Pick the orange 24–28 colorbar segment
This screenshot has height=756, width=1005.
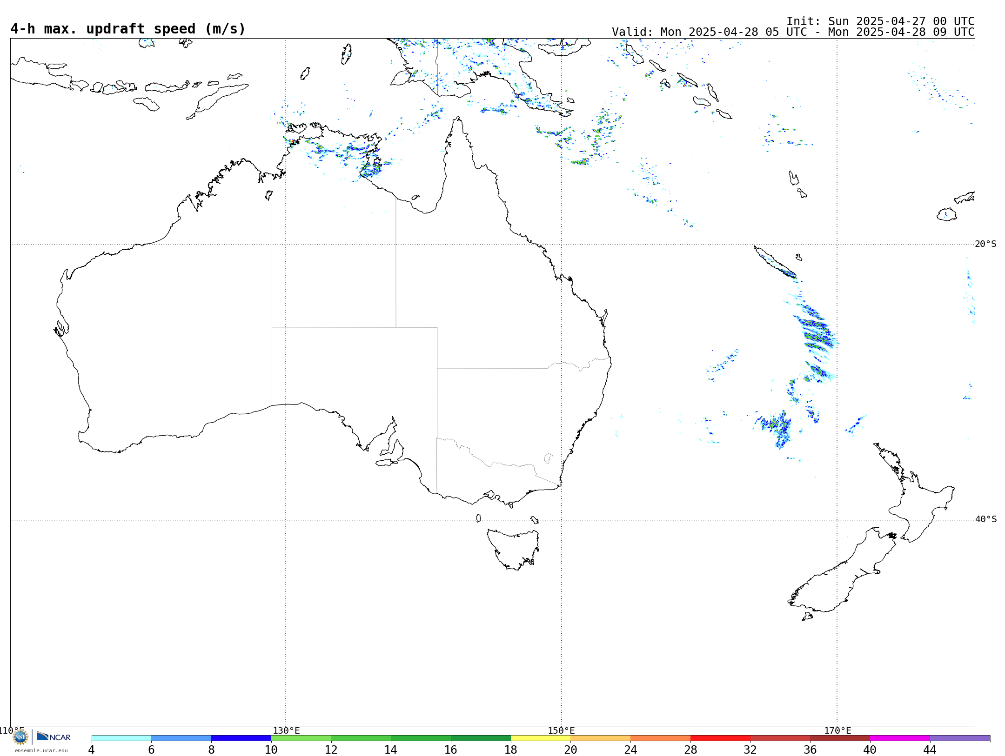click(x=661, y=738)
